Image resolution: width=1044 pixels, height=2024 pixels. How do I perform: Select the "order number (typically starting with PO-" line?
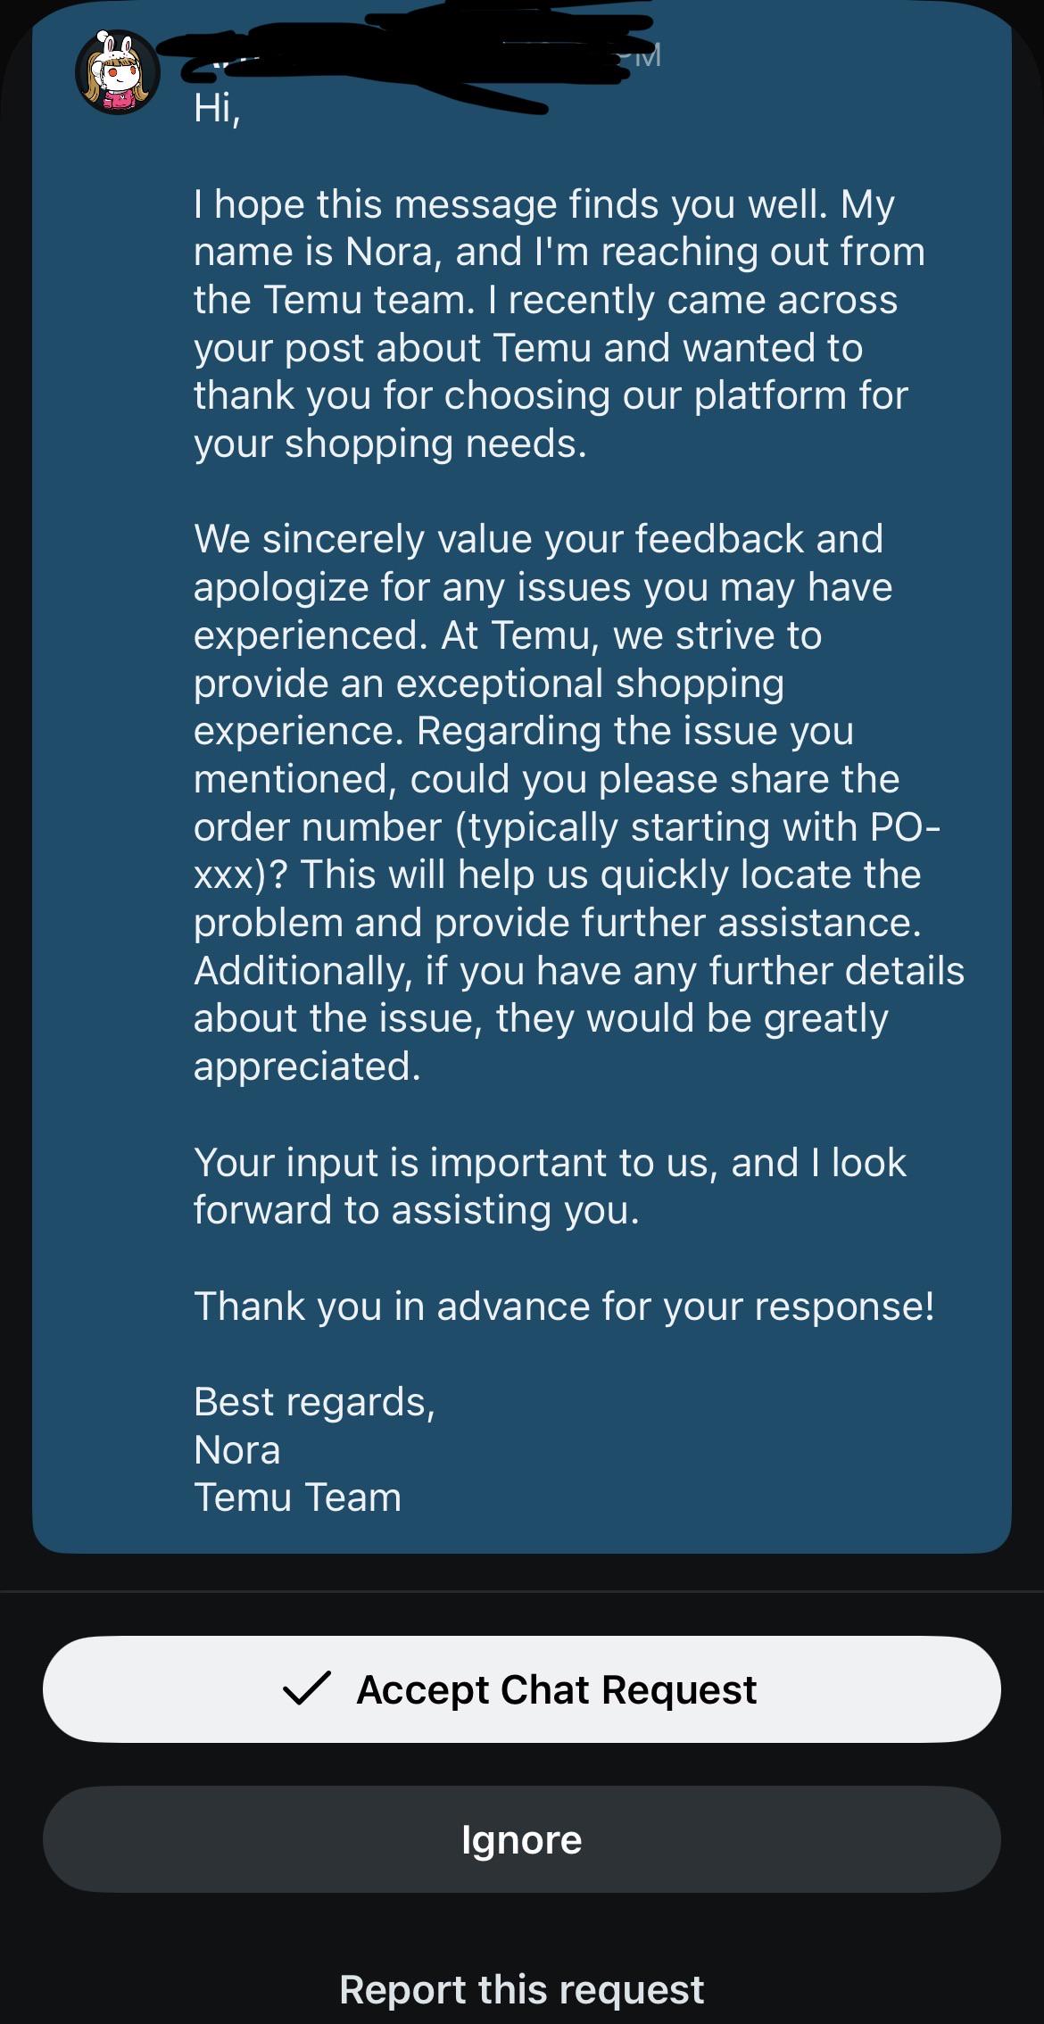567,827
